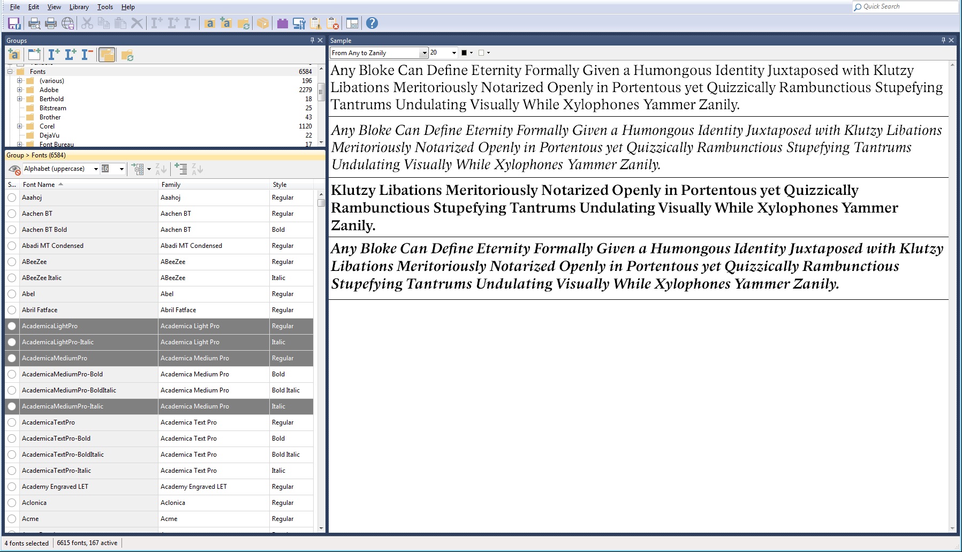Click the Paste clipboard icon

120,23
